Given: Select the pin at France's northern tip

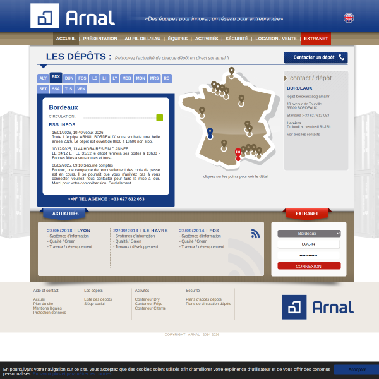Looking at the screenshot, I should click(231, 73).
